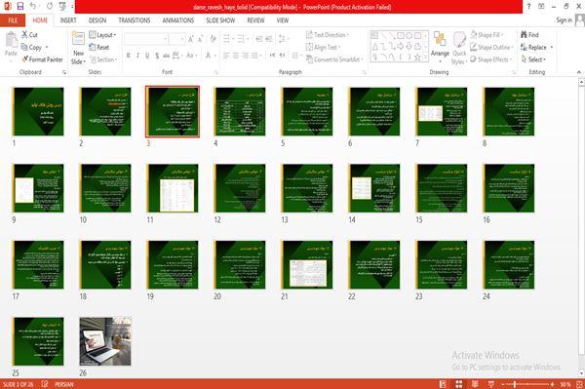
Task: Switch to the SLIDE SHOW tab
Action: coord(220,20)
